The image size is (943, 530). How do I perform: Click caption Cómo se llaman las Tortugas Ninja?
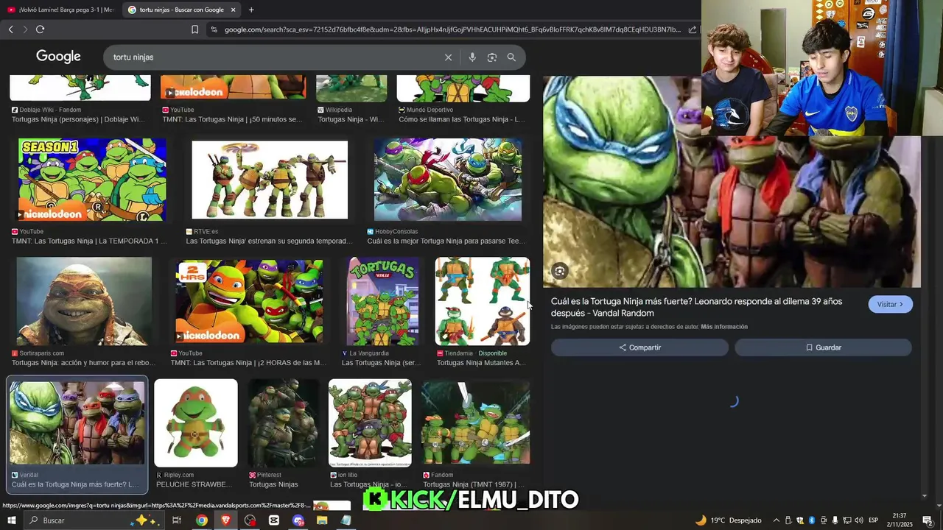coord(462,119)
